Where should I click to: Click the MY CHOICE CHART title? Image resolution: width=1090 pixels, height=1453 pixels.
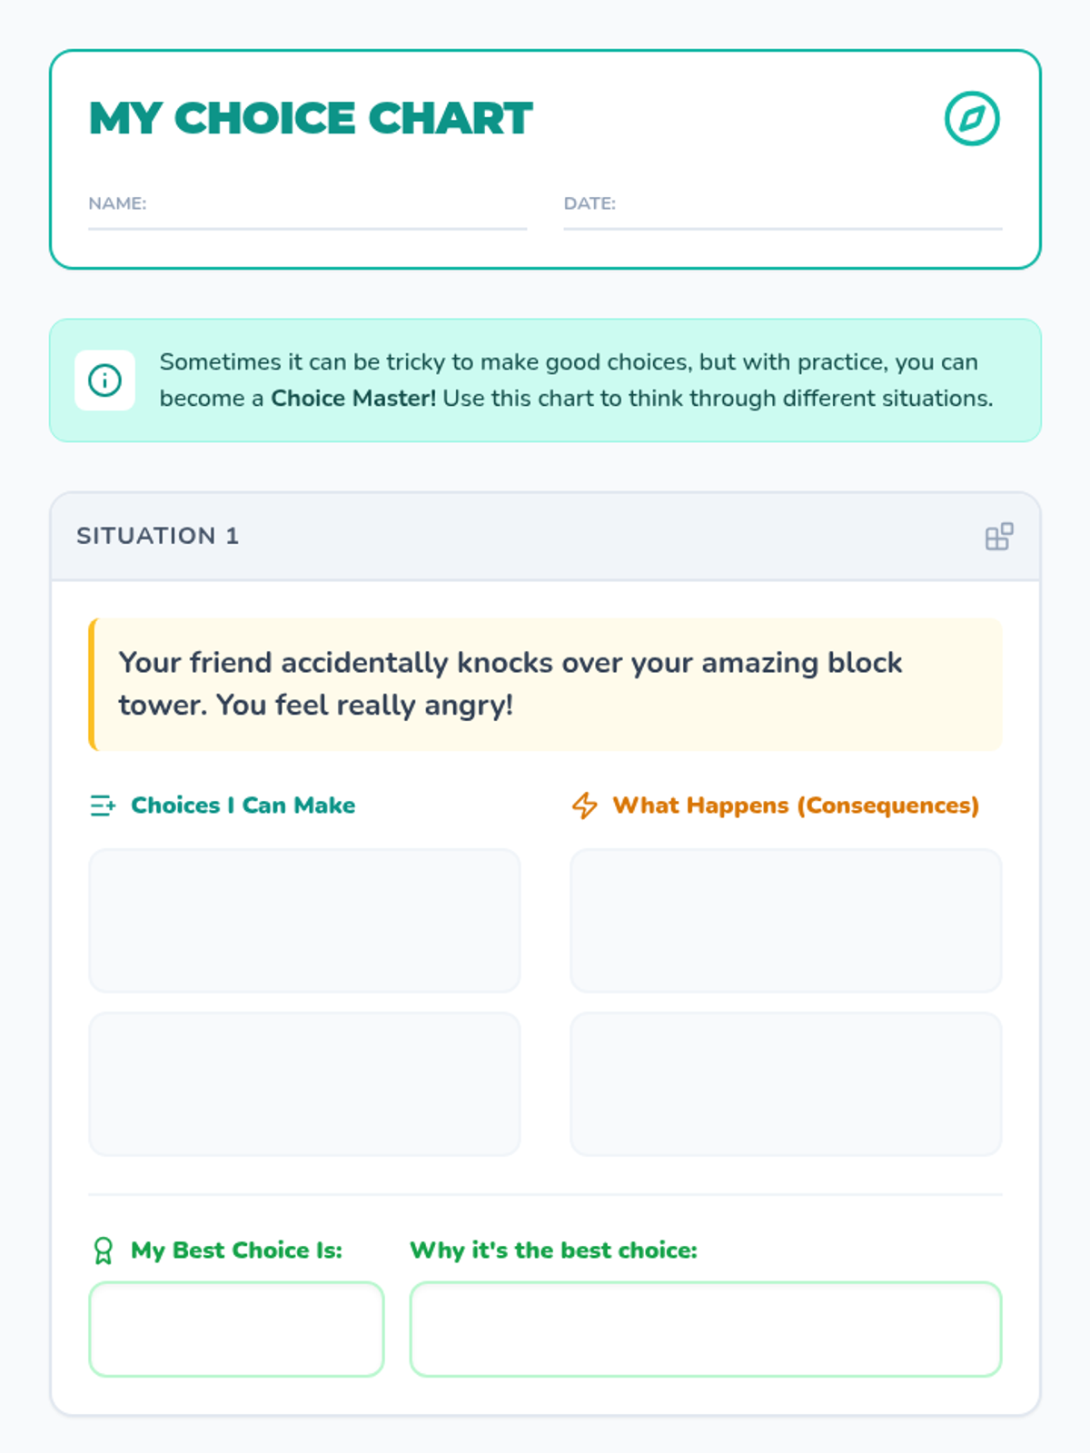click(x=311, y=118)
